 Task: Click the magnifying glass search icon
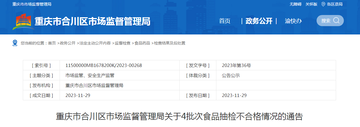[x=336, y=21]
